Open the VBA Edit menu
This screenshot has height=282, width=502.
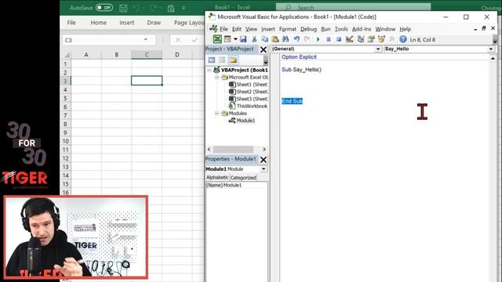(x=237, y=29)
